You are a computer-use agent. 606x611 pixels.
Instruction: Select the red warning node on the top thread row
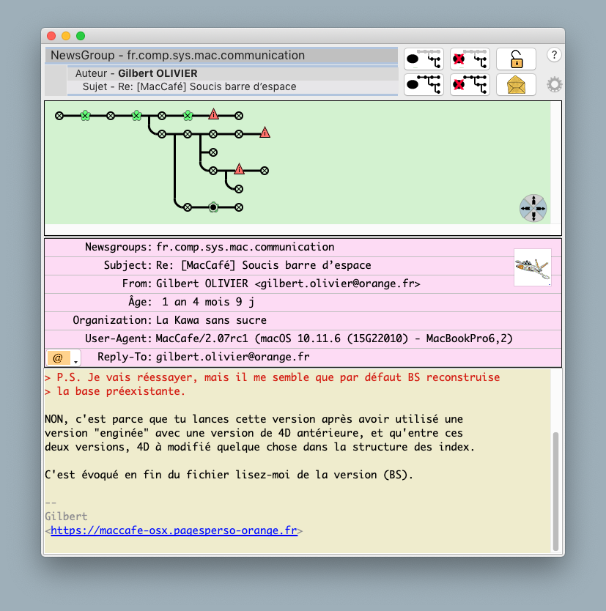213,114
